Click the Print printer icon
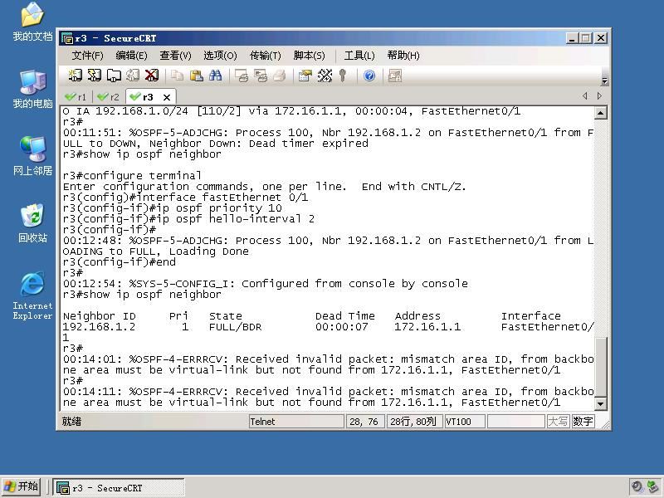The height and width of the screenshot is (498, 664). click(x=280, y=76)
